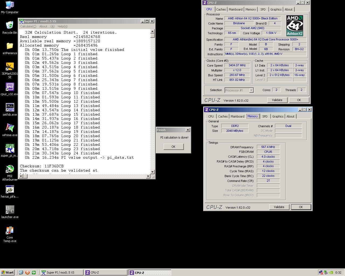Open the Start menu

point(8,272)
